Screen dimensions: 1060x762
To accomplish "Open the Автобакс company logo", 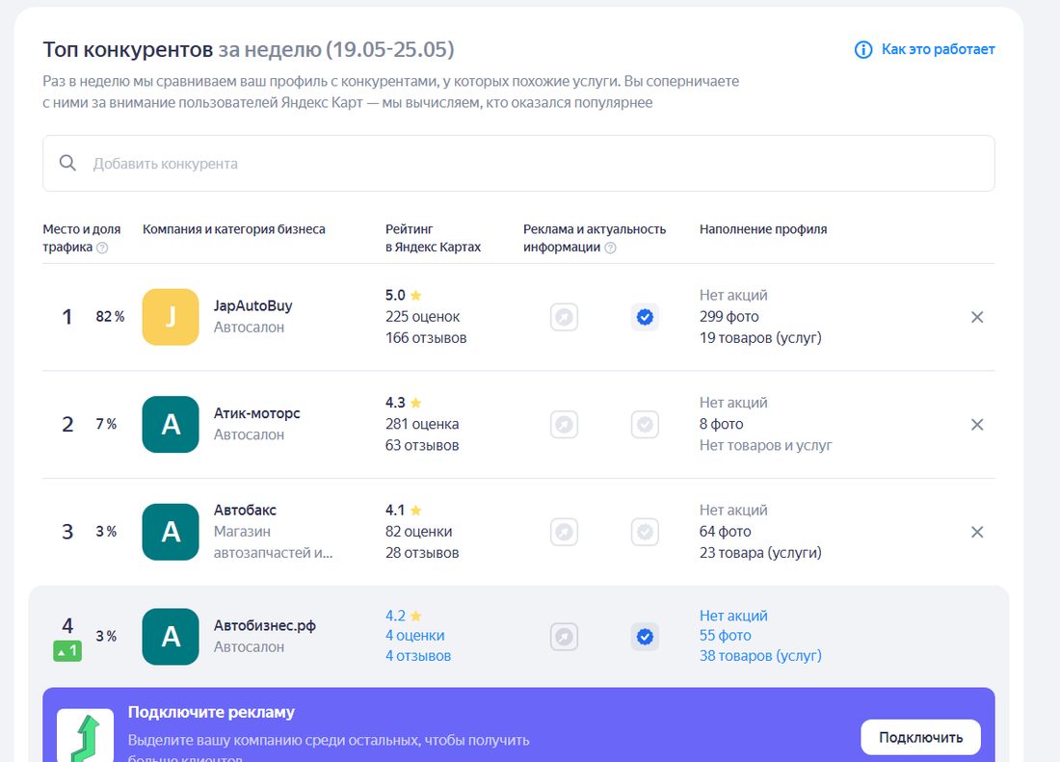I will click(171, 532).
